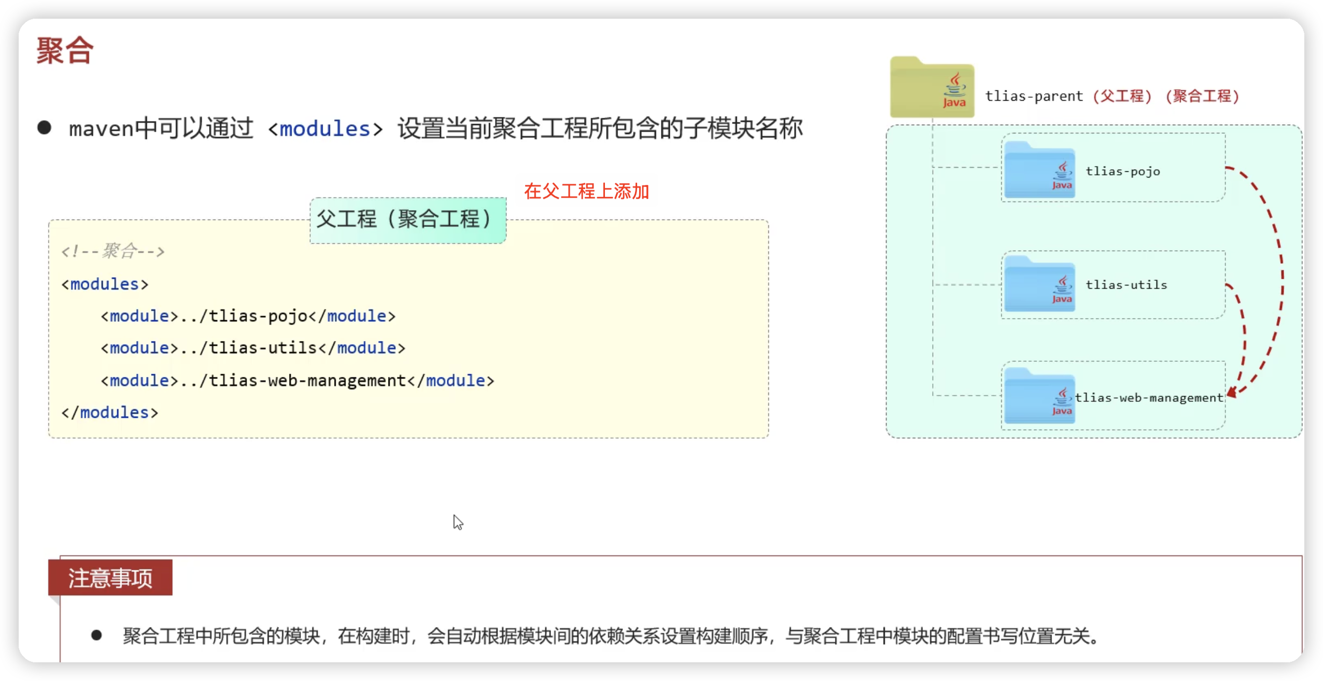The width and height of the screenshot is (1323, 681).
Task: Click the 聚合 slide title
Action: coord(65,51)
